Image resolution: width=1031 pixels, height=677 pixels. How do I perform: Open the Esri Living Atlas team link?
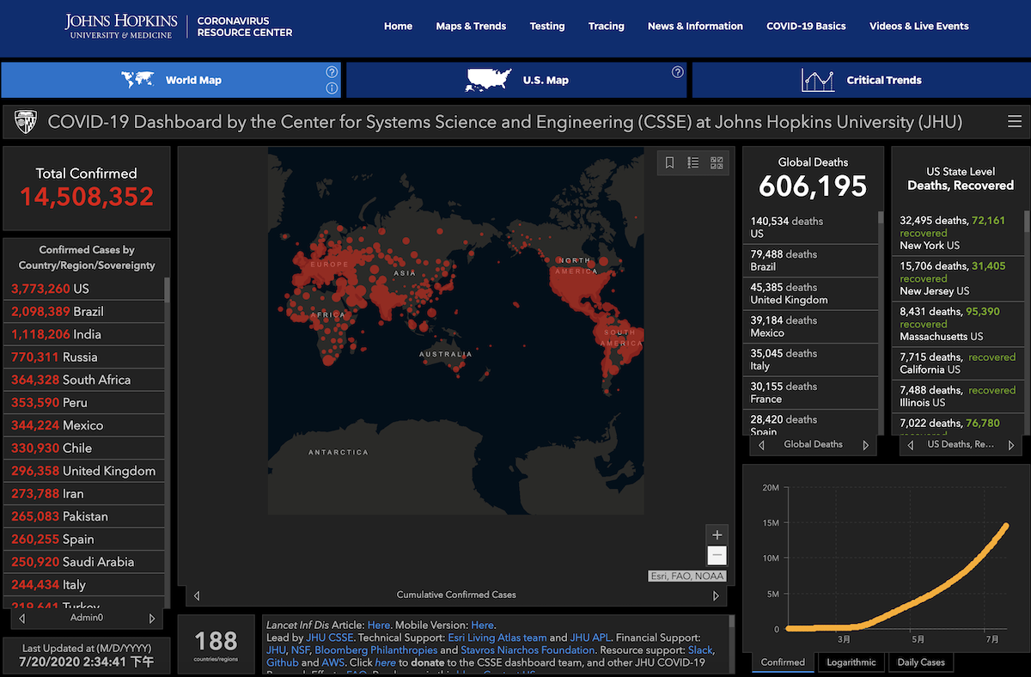click(497, 638)
